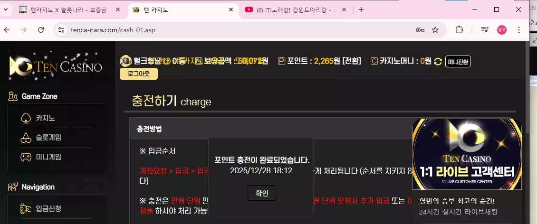This screenshot has width=537, height=224.
Task: Open the Chrome profile avatar
Action: pyautogui.click(x=502, y=30)
